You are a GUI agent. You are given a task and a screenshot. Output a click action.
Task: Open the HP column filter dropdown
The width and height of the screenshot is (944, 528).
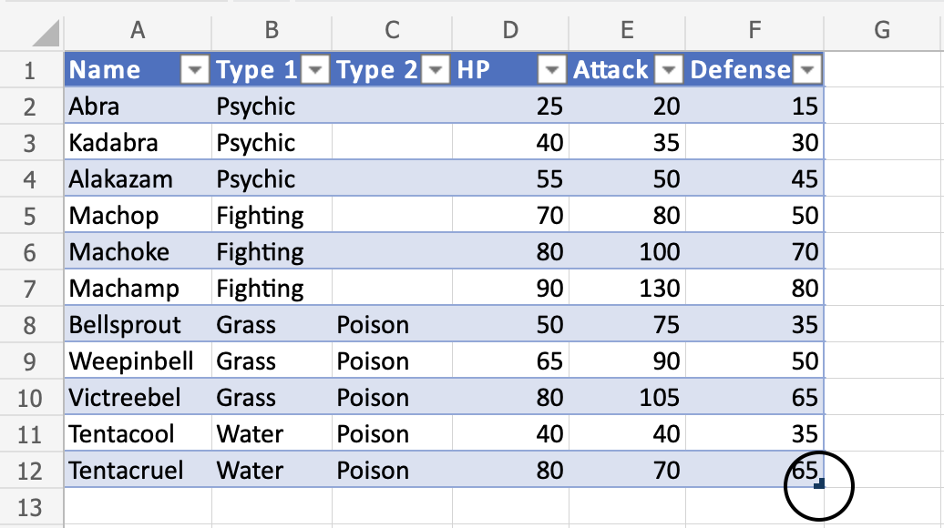(x=553, y=70)
